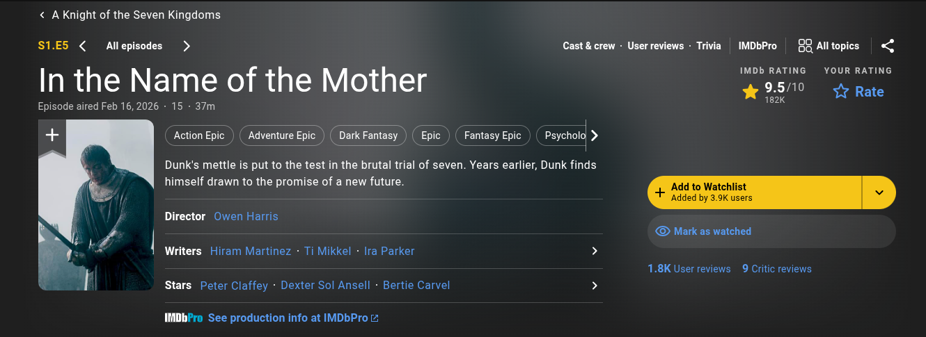Open the Cast & crew section
The width and height of the screenshot is (926, 337).
coord(588,46)
